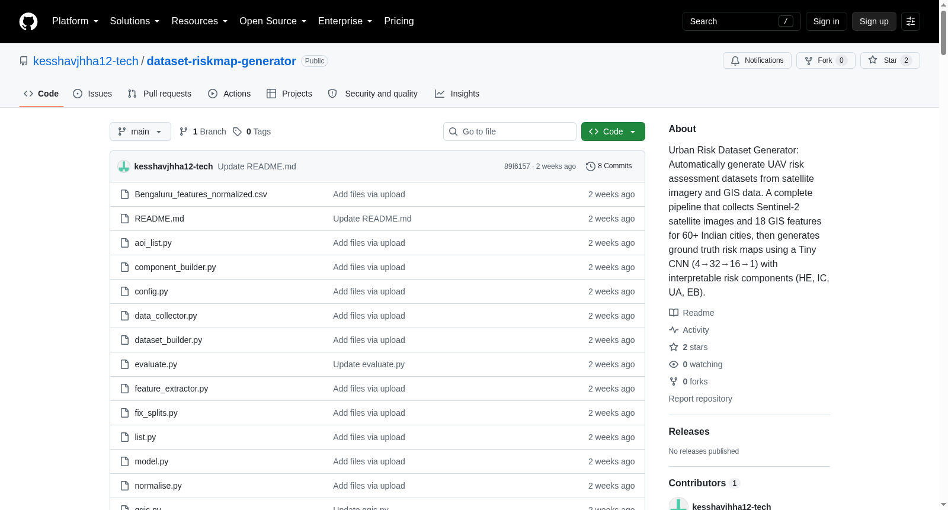
Task: Click the bell icon on Notifications
Action: pos(735,60)
